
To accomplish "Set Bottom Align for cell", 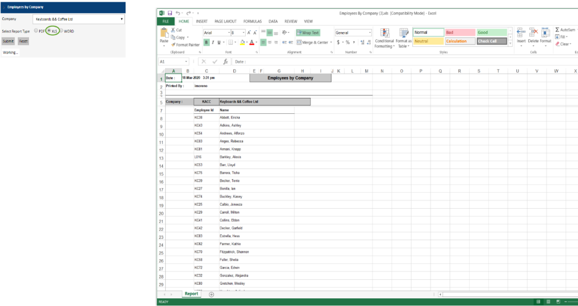I will pyautogui.click(x=276, y=33).
